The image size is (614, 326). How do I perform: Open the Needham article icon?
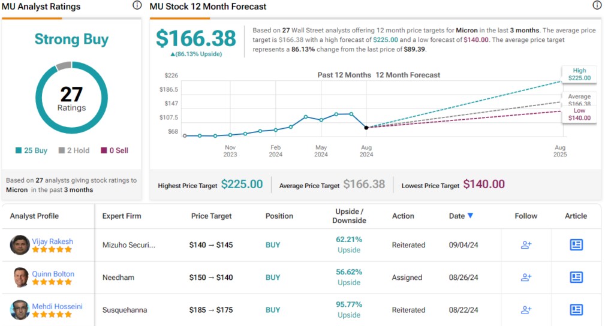(x=576, y=277)
